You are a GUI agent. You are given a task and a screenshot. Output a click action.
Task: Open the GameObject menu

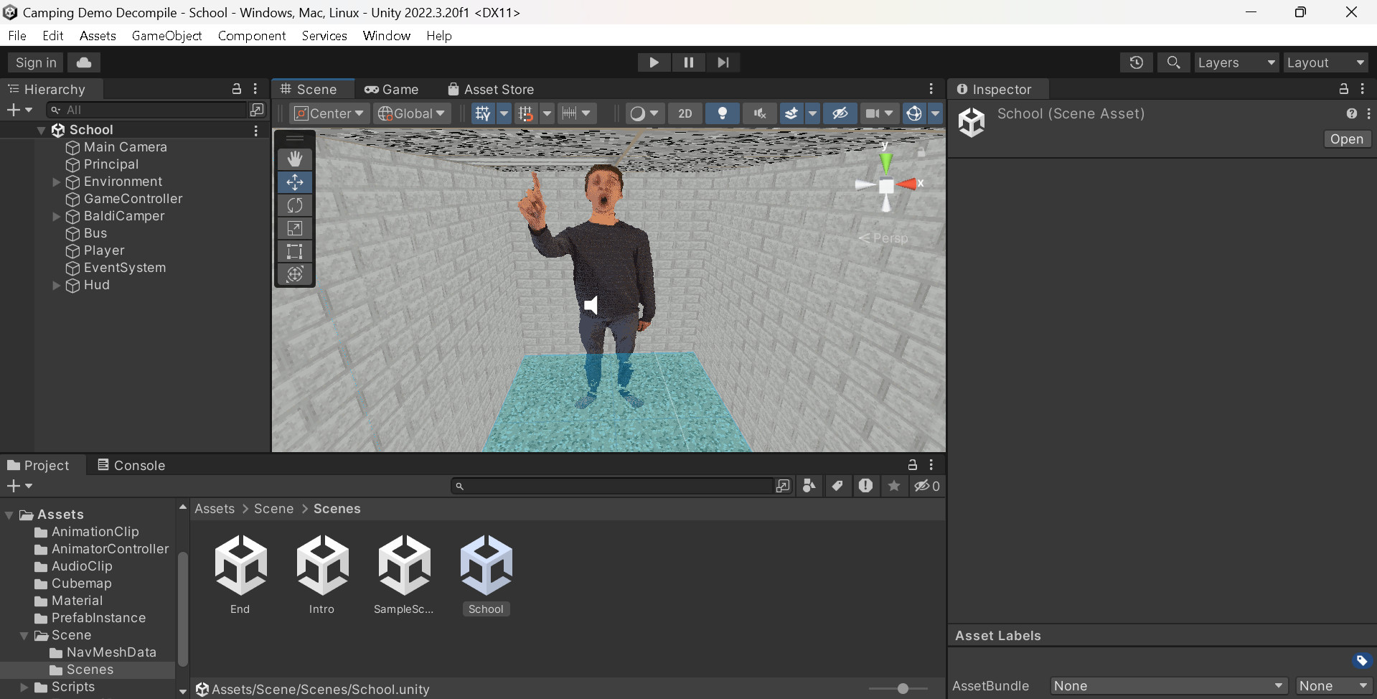pyautogui.click(x=166, y=35)
